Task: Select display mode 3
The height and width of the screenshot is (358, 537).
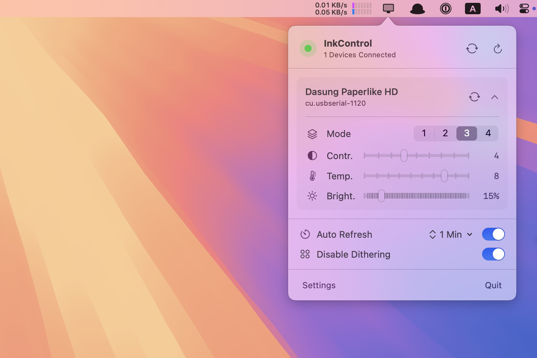Action: [x=467, y=133]
